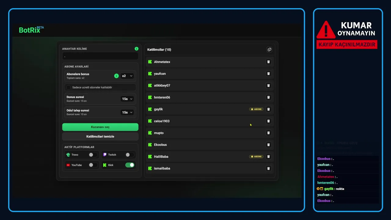Open the x2 subscriber bonus dropdown
Viewport: 391px width, 220px height.
pyautogui.click(x=127, y=76)
